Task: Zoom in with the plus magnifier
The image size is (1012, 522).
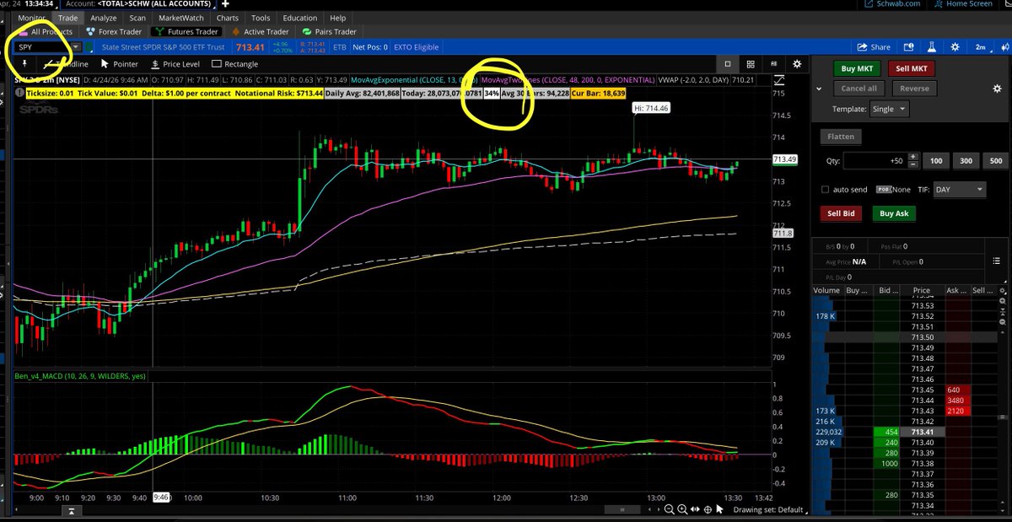Action: click(681, 509)
